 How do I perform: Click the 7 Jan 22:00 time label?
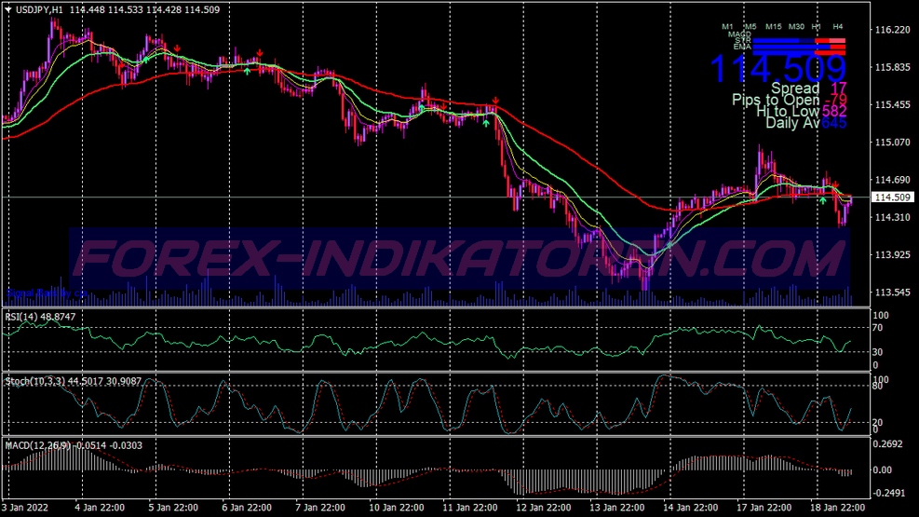(320, 508)
